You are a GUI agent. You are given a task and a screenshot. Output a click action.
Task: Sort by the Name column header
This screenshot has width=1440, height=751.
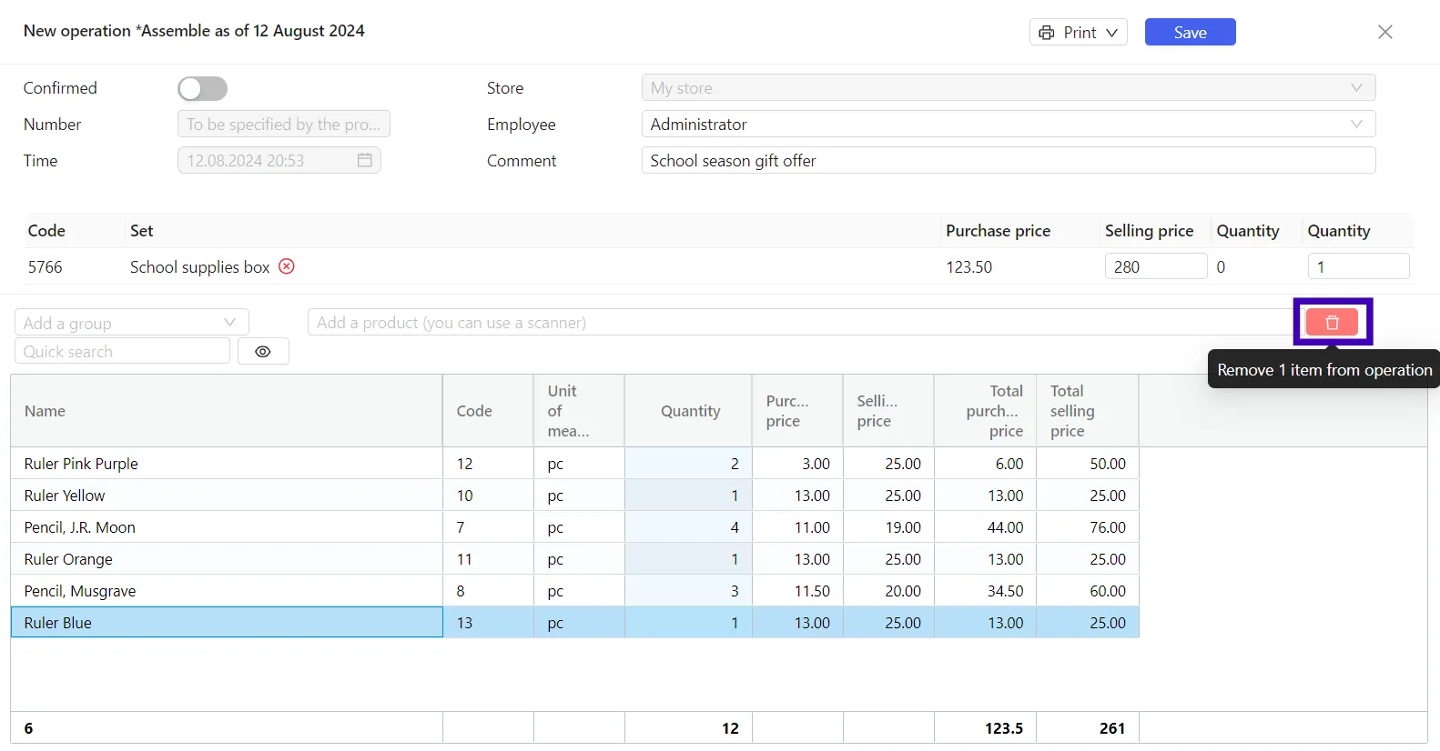tap(227, 411)
